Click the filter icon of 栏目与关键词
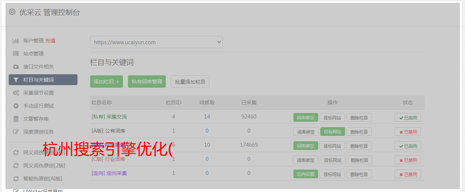The width and height of the screenshot is (465, 192). pos(16,80)
